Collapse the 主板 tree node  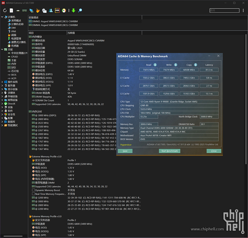pos(2,49)
